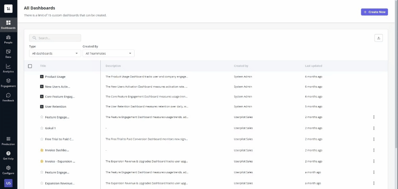
Task: Open the 'All Teammates' Created By dropdown
Action: click(108, 53)
